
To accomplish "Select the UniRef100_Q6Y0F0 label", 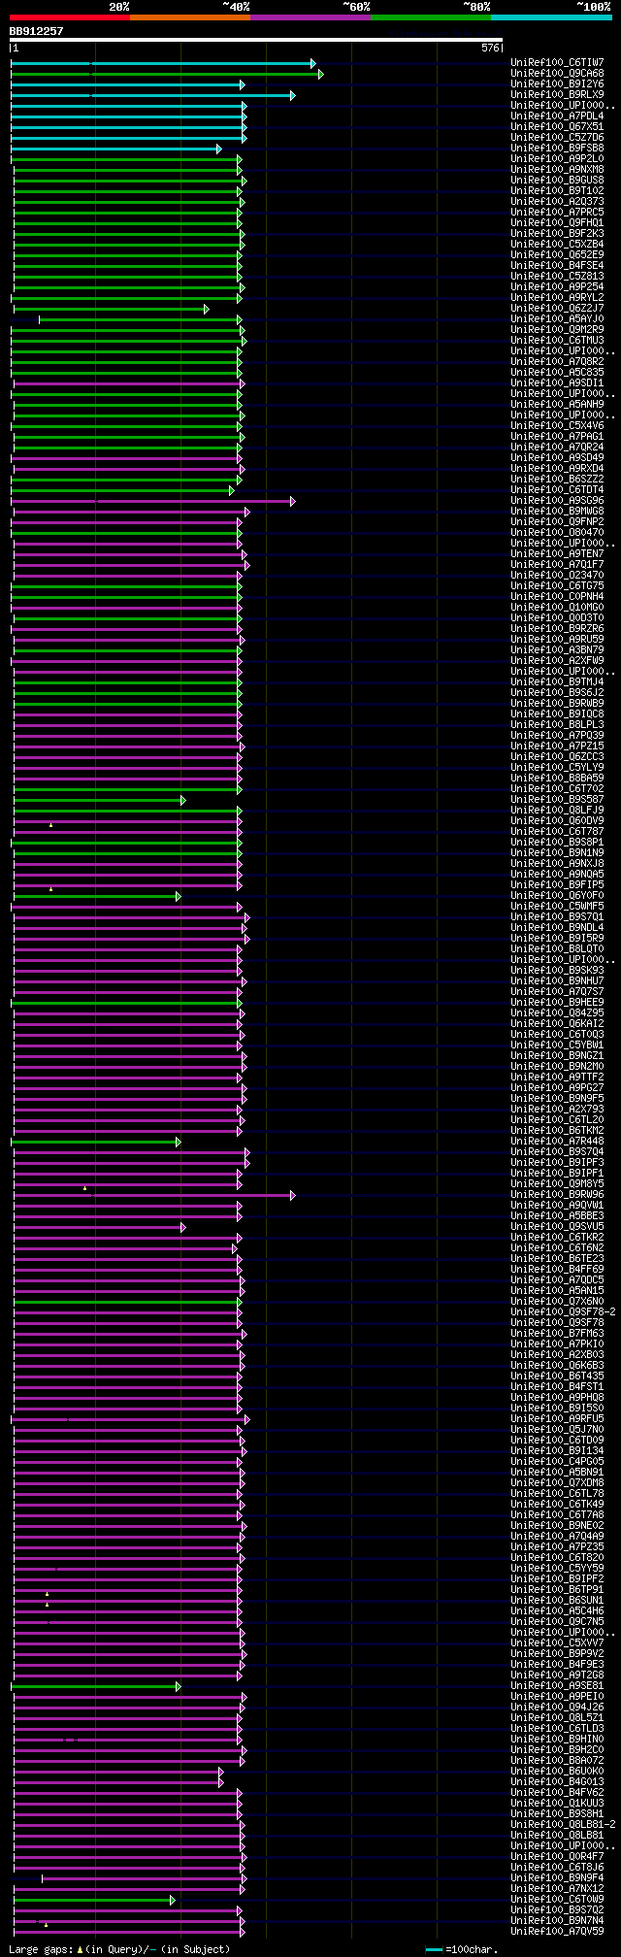I will 557,896.
